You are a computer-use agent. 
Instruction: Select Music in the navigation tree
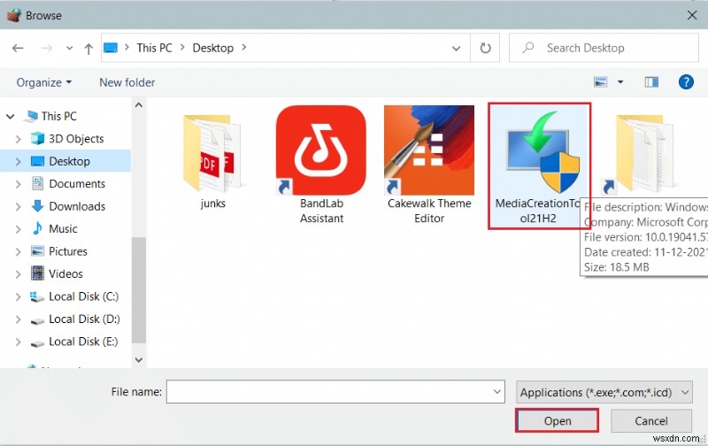pyautogui.click(x=63, y=229)
